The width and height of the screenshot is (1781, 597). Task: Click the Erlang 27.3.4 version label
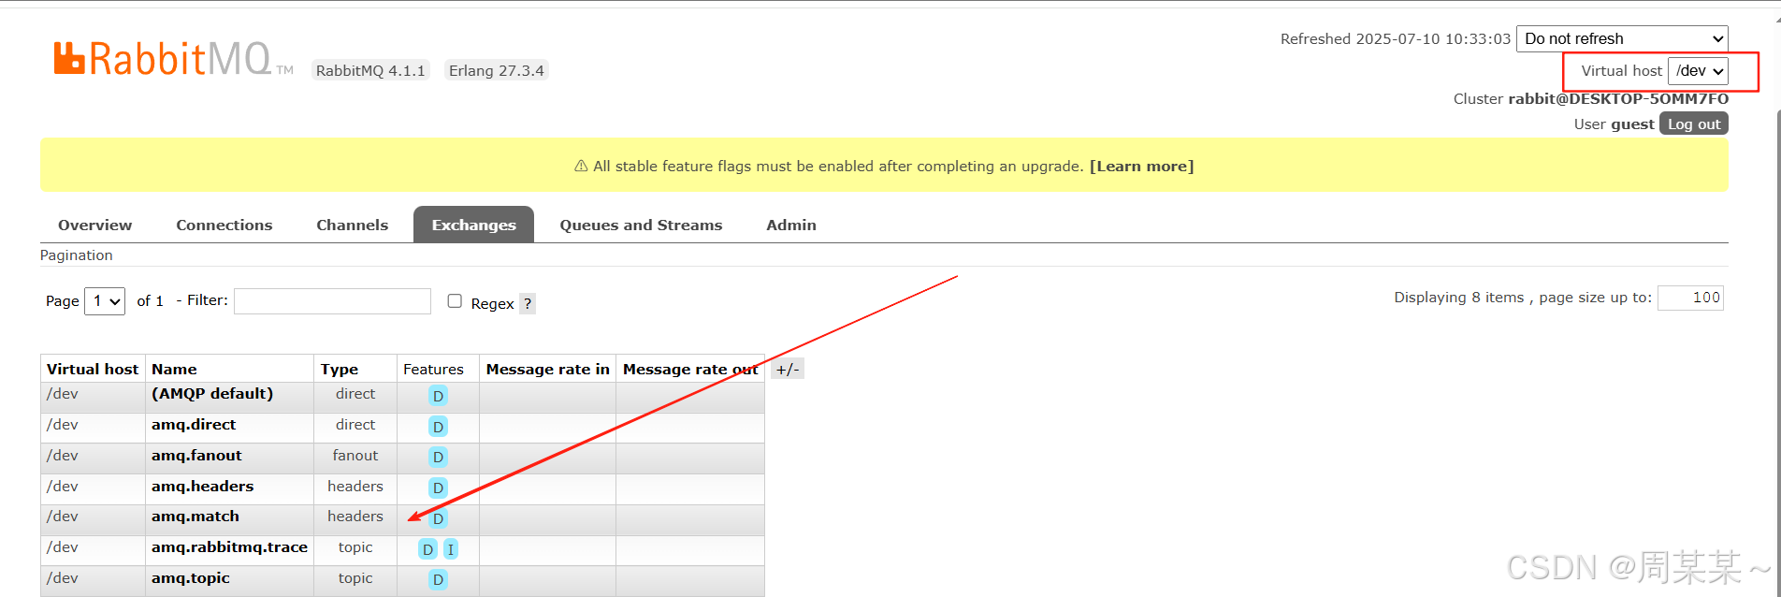[x=496, y=70]
